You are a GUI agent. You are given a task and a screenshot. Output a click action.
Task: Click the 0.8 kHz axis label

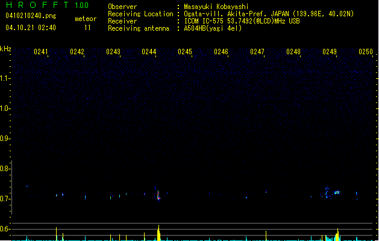coord(5,169)
